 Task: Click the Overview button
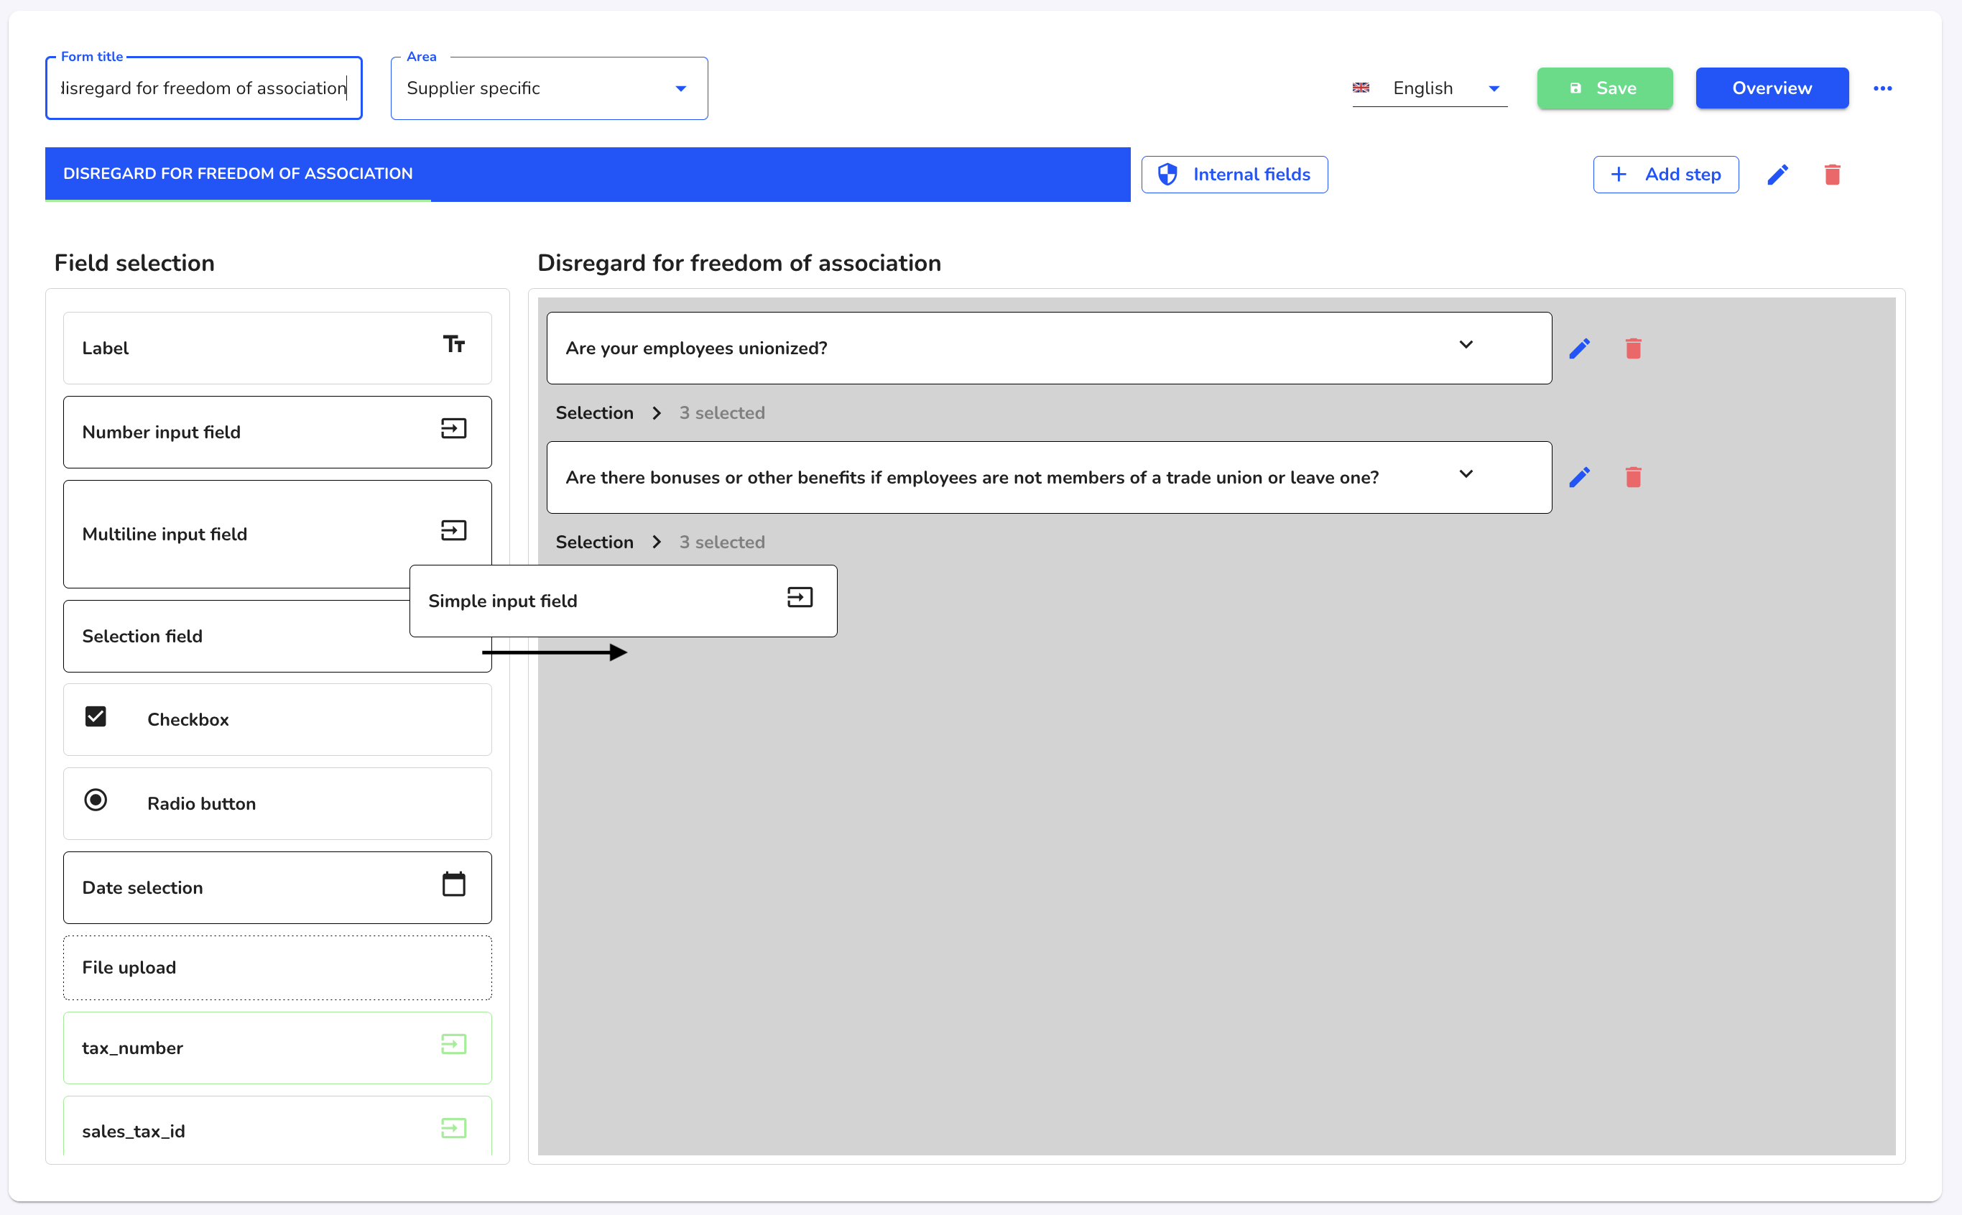click(x=1772, y=87)
